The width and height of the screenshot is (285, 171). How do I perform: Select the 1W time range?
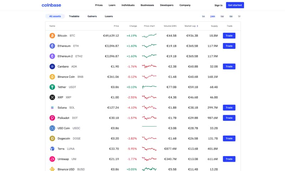(222, 16)
